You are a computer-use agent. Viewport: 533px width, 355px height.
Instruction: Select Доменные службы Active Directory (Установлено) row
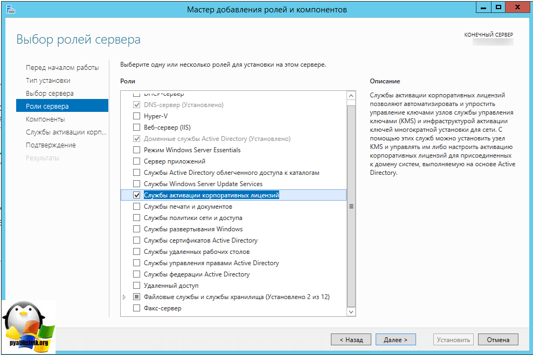(x=217, y=139)
